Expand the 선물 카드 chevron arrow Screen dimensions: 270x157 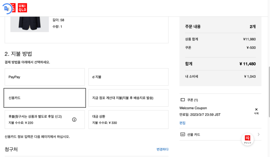click(259, 134)
